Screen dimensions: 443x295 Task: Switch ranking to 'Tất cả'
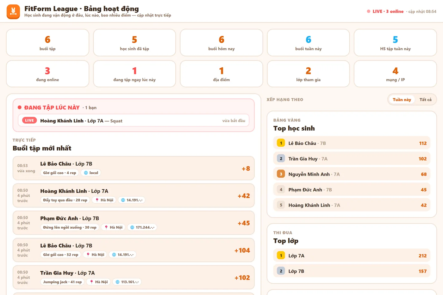426,100
